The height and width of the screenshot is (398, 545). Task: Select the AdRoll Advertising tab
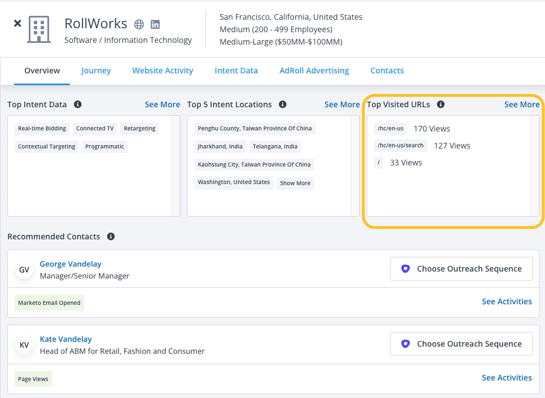pos(314,71)
